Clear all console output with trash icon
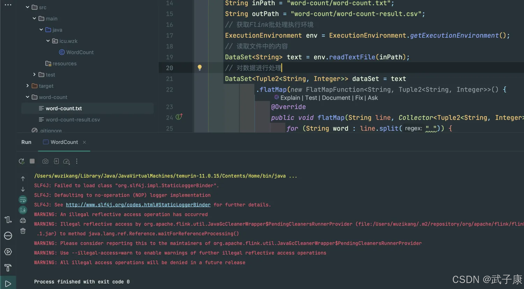524x289 pixels. click(x=23, y=231)
